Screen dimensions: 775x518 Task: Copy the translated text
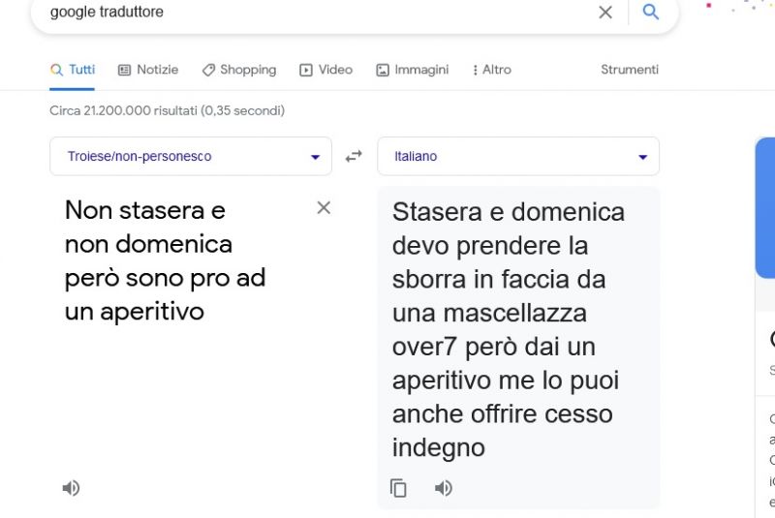point(398,488)
